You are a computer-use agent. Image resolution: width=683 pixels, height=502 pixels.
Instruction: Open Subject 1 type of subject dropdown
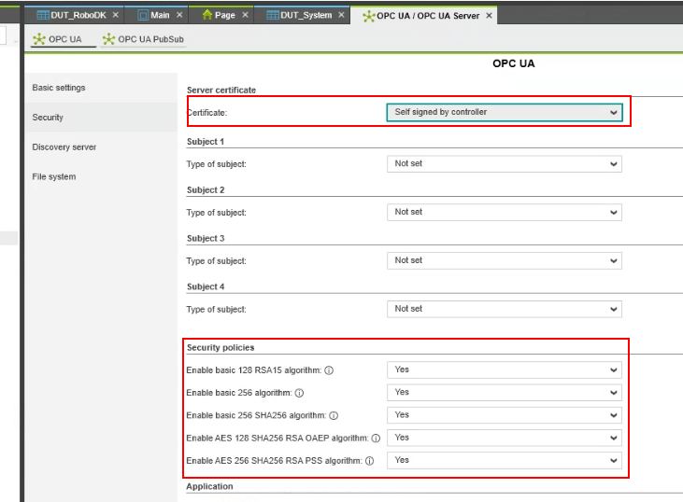[x=505, y=164]
